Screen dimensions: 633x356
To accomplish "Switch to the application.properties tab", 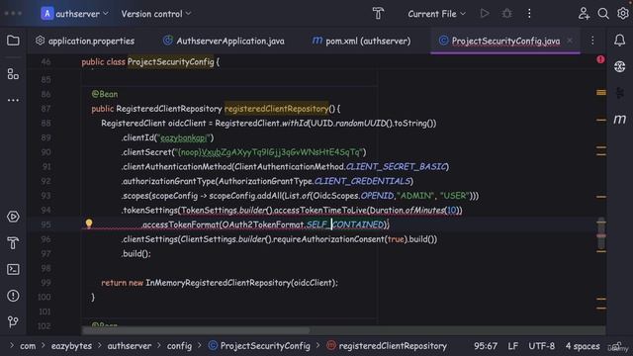I will 85,41.
